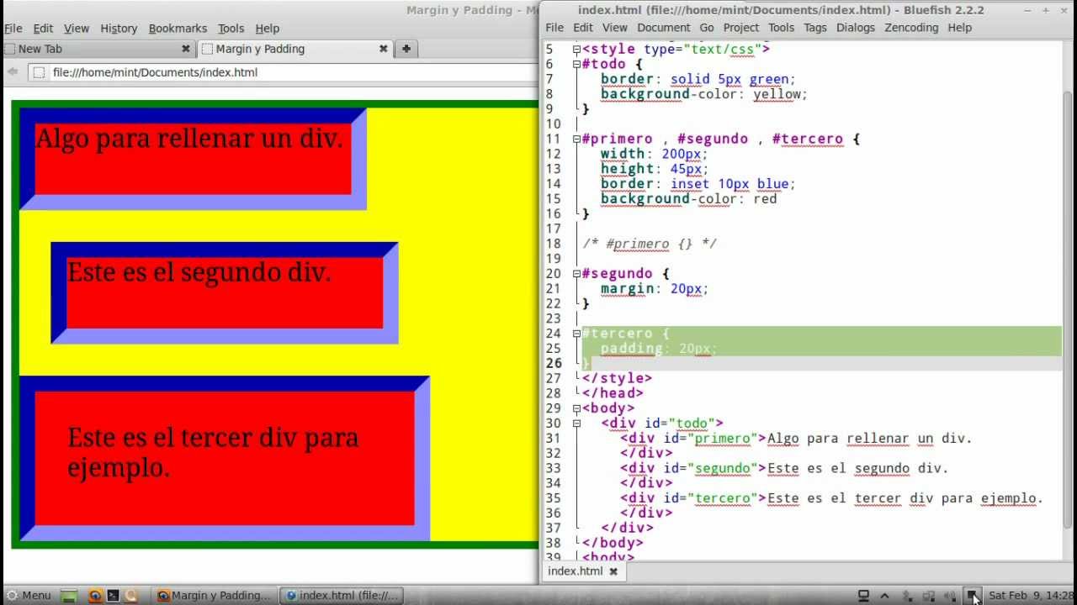Screen dimensions: 1077x605
Task: Switch to Margin y Padding taskbar window
Action: coord(215,595)
